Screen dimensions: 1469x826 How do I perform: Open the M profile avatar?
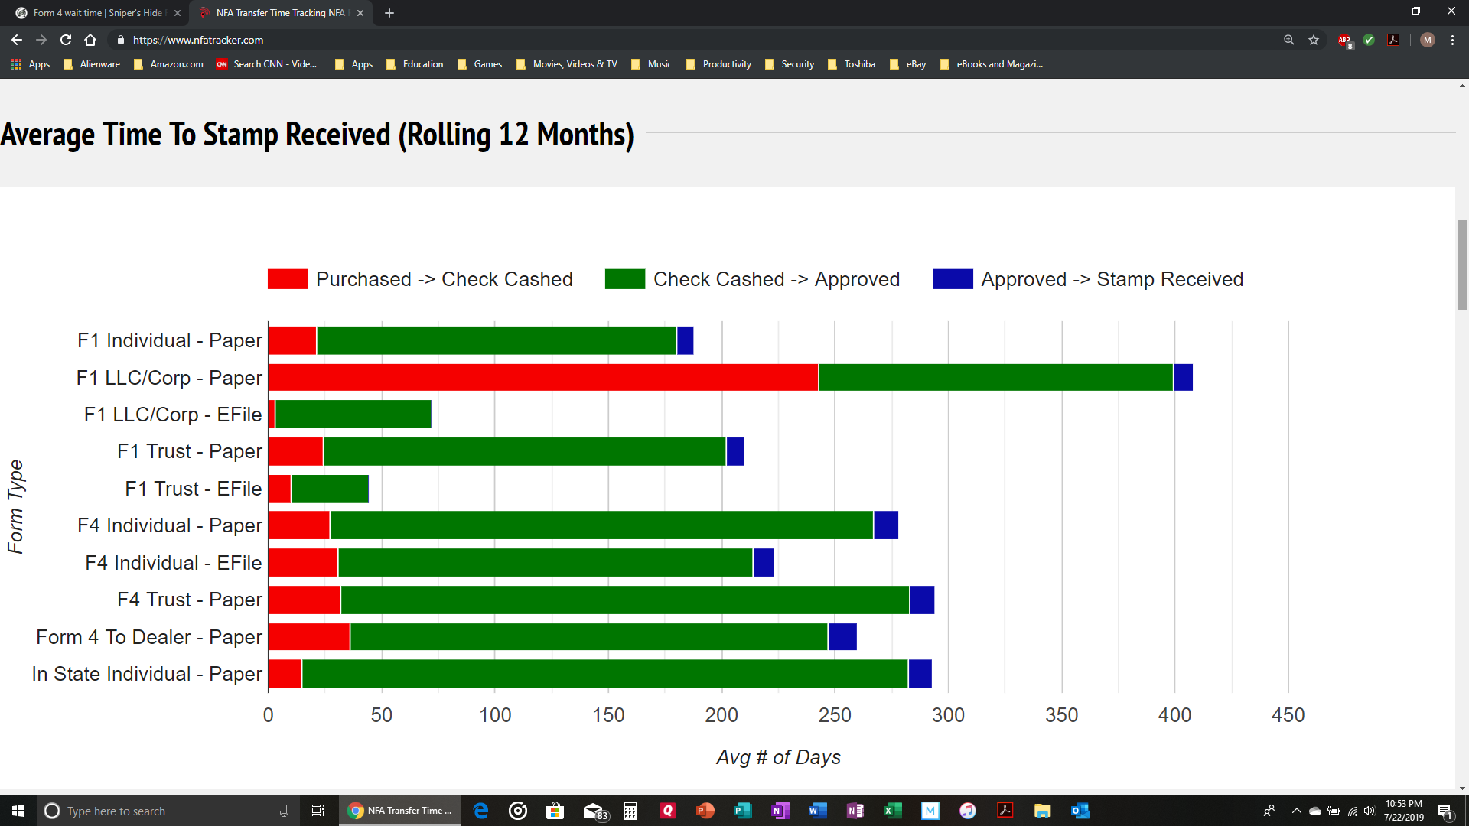click(1428, 40)
